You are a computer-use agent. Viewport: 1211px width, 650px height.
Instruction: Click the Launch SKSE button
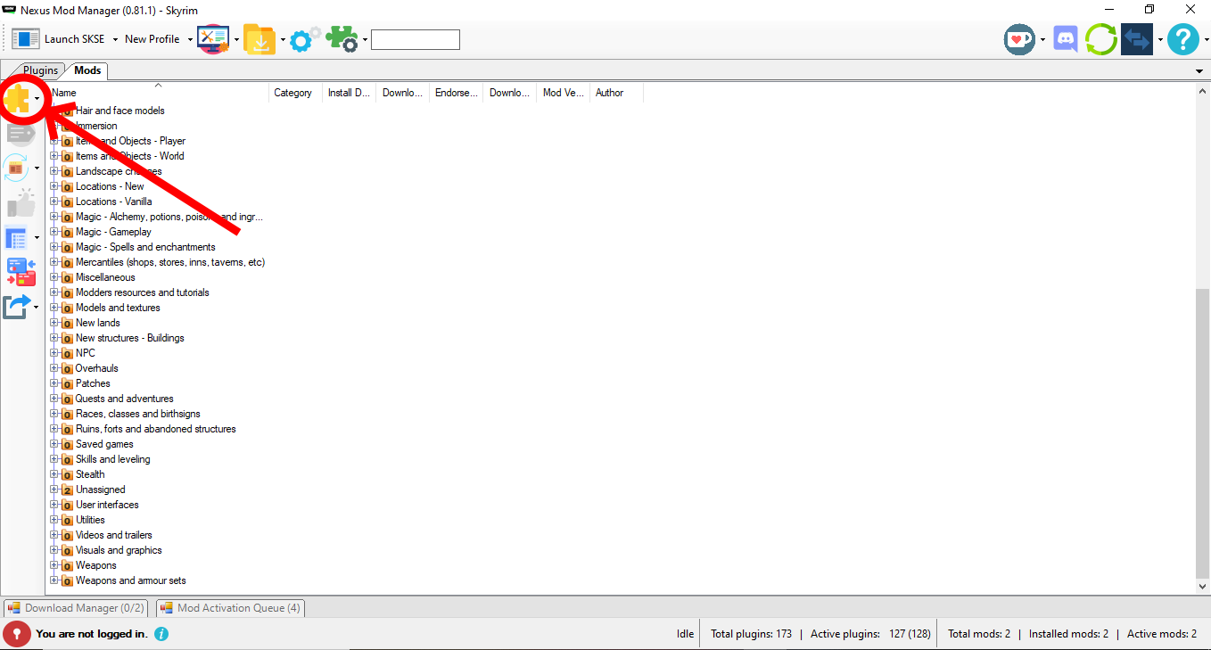tap(58, 39)
